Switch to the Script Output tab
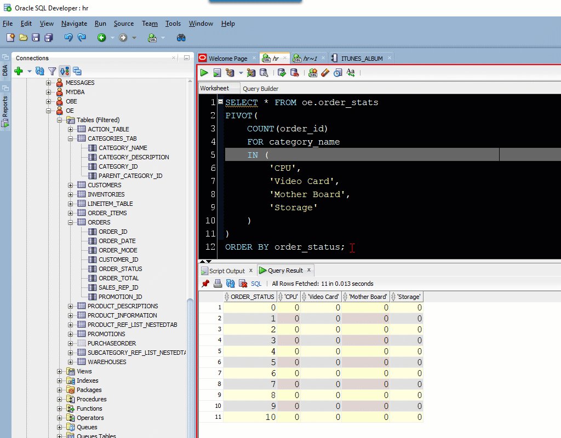 [x=227, y=270]
